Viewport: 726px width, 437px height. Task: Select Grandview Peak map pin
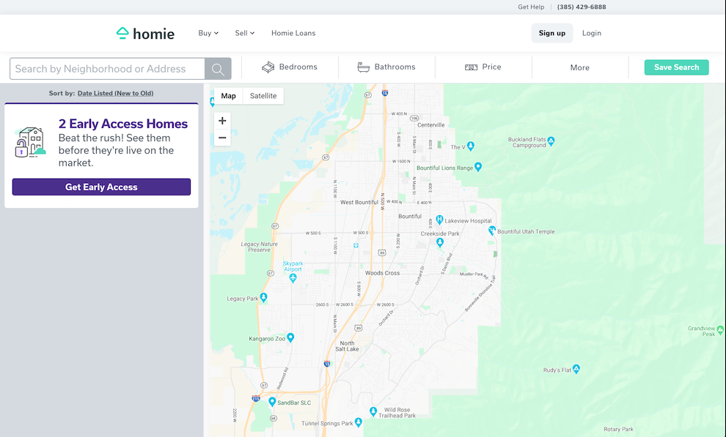pos(720,330)
